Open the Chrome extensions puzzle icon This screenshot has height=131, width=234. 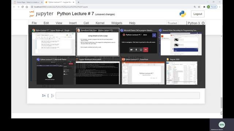[x=204, y=7]
